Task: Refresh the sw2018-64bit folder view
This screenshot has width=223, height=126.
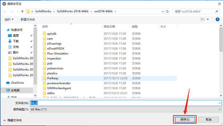Action: 167,12
